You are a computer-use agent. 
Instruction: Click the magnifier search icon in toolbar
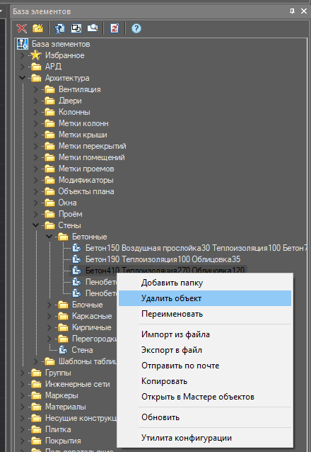click(x=93, y=28)
